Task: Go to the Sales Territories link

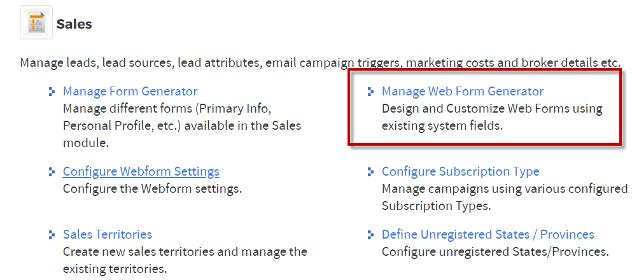Action: [x=108, y=234]
